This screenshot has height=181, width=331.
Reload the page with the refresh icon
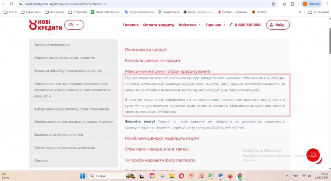[x=11, y=4]
